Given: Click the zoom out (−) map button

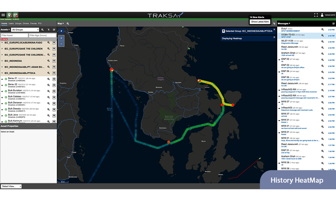Looking at the screenshot, I should click(x=61, y=44).
